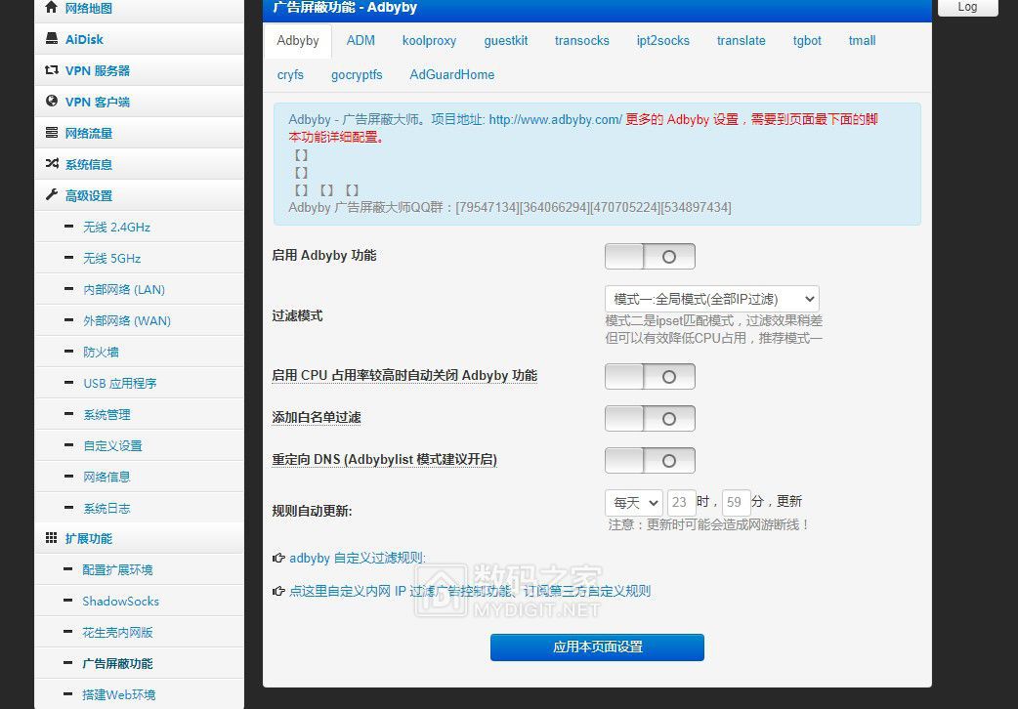Click the update minute field showing 59
1018x709 pixels.
click(x=737, y=503)
